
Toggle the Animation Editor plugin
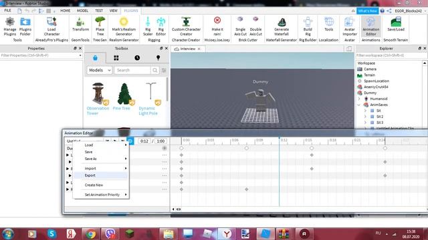click(x=370, y=27)
